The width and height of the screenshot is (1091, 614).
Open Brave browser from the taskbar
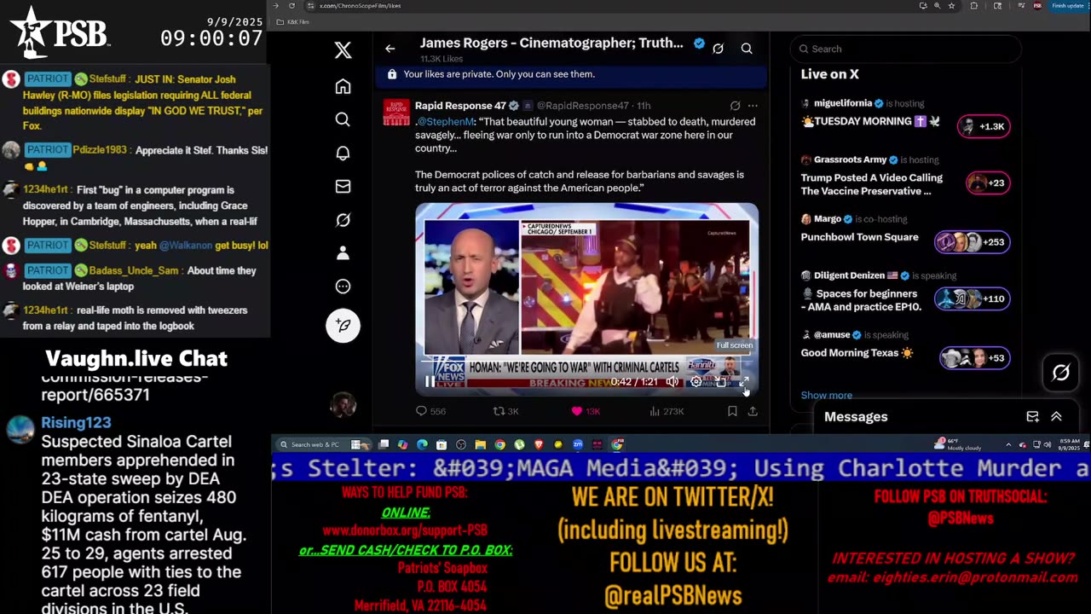(x=539, y=444)
